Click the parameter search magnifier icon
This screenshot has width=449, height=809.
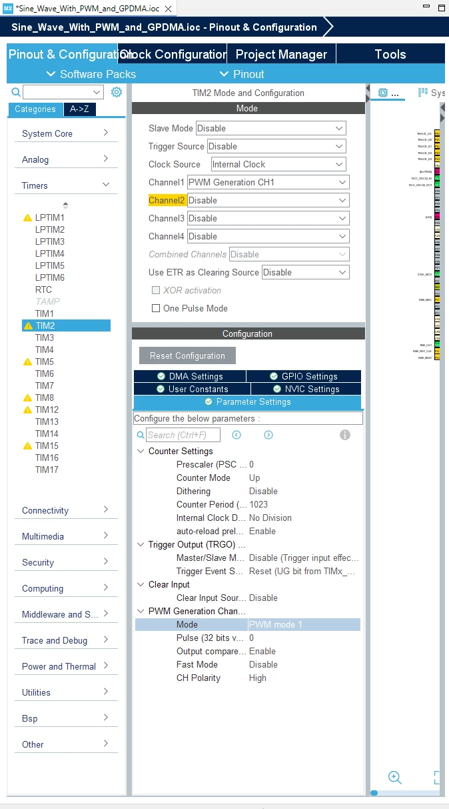(x=141, y=435)
